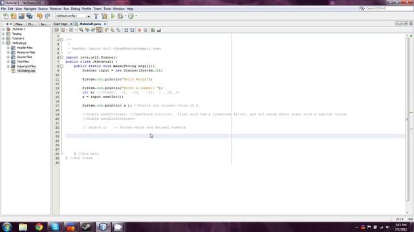This screenshot has width=414, height=232.
Task: Click the Stop Macro Recording icon
Action: pos(146,30)
